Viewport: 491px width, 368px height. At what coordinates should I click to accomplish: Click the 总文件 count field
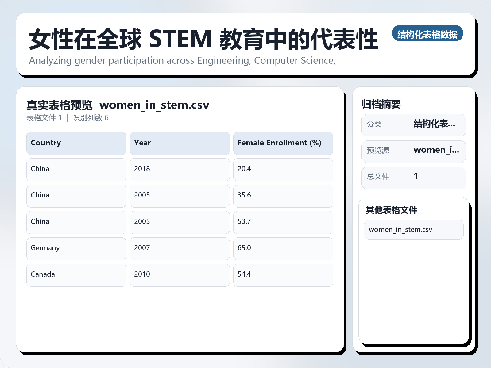[x=413, y=178]
